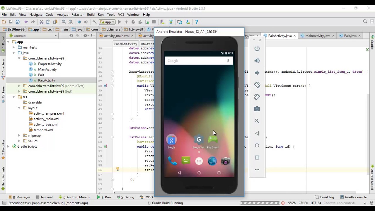Cancel the Gradle build progress bar
Viewport: 375px width, 211px height.
tap(283, 203)
